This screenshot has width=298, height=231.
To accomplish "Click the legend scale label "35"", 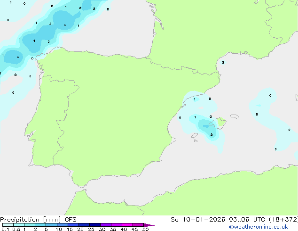I will 113,229.
